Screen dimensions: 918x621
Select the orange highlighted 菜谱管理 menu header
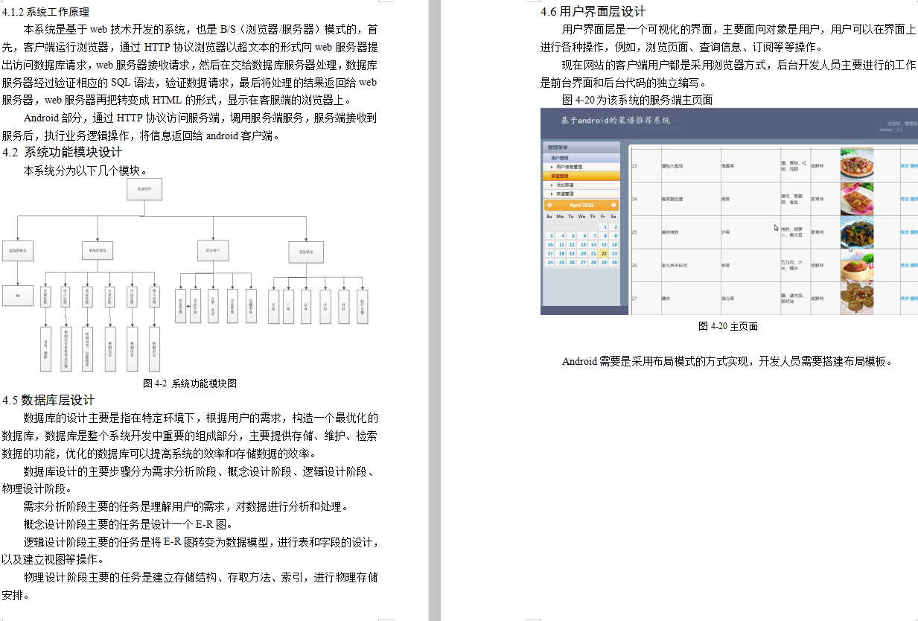pyautogui.click(x=581, y=176)
